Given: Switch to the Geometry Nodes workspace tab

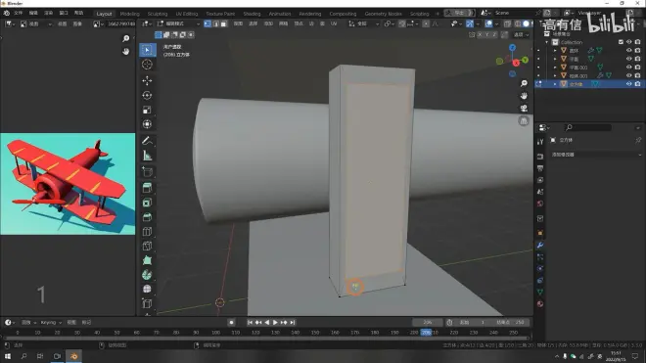Looking at the screenshot, I should [x=383, y=14].
